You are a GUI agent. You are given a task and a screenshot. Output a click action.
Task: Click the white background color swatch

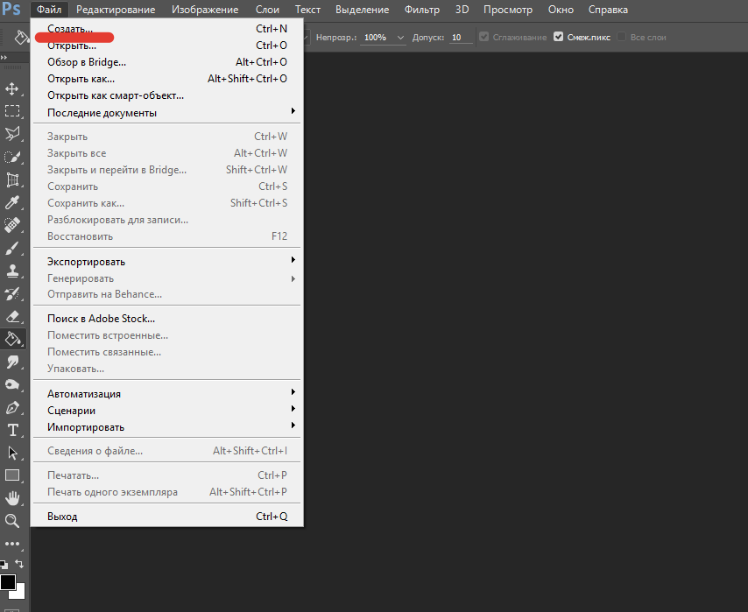point(19,593)
